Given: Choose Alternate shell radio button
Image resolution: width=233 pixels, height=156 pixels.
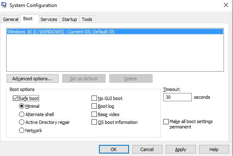Looking at the screenshot, I should tap(21, 114).
